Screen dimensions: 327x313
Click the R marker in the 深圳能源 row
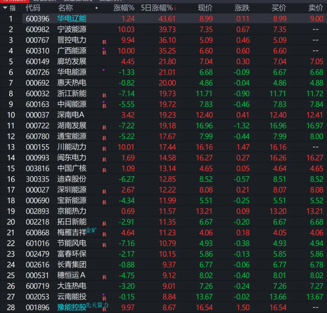pos(104,192)
